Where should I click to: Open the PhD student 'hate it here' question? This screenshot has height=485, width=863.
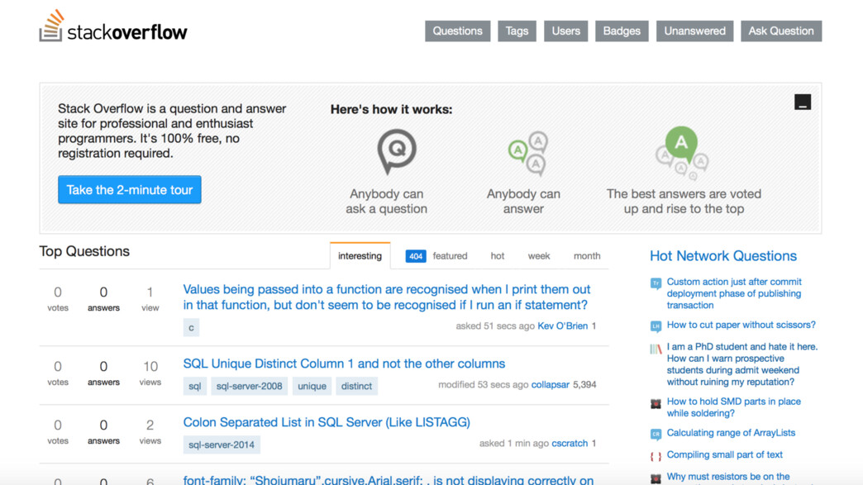pyautogui.click(x=742, y=364)
